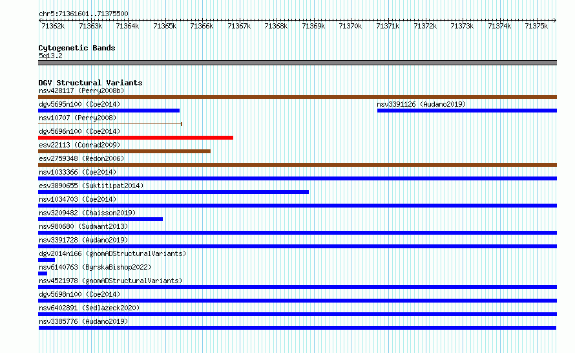The width and height of the screenshot is (575, 353).
Task: Open the dgv5696n100 (Coe2014) label
Action: pos(79,131)
